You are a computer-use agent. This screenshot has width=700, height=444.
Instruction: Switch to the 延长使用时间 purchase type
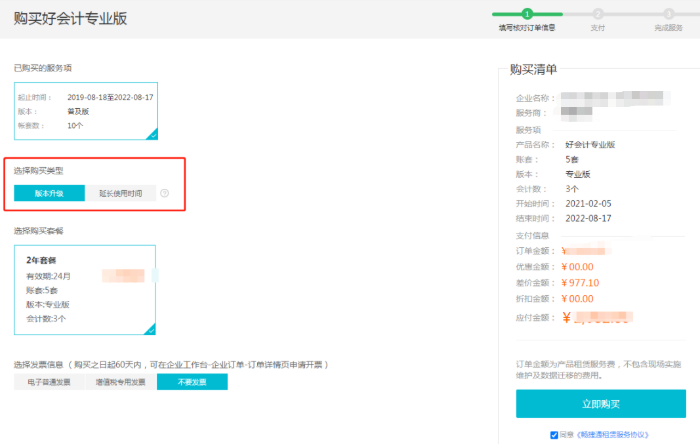pyautogui.click(x=121, y=193)
